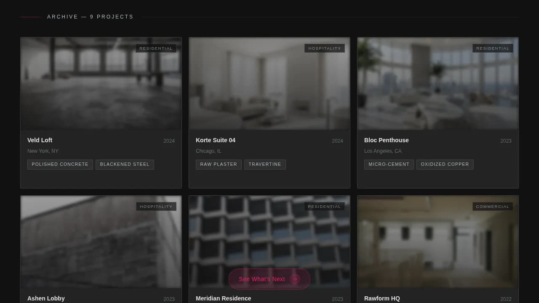Open the Rawform HQ project image
The width and height of the screenshot is (539, 303).
point(438,242)
